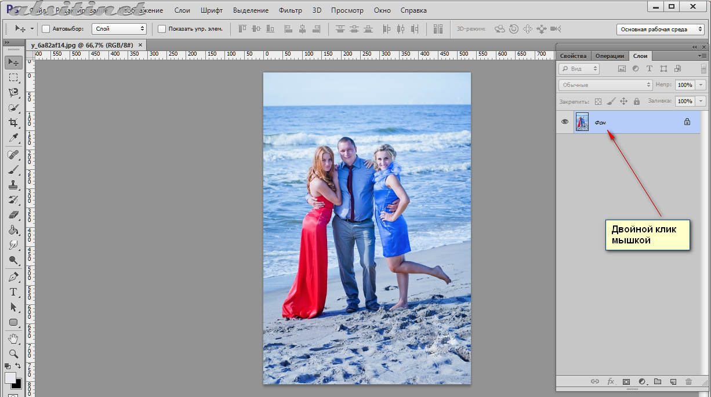Select the Hand tool
This screenshot has height=397, width=711.
[x=13, y=338]
